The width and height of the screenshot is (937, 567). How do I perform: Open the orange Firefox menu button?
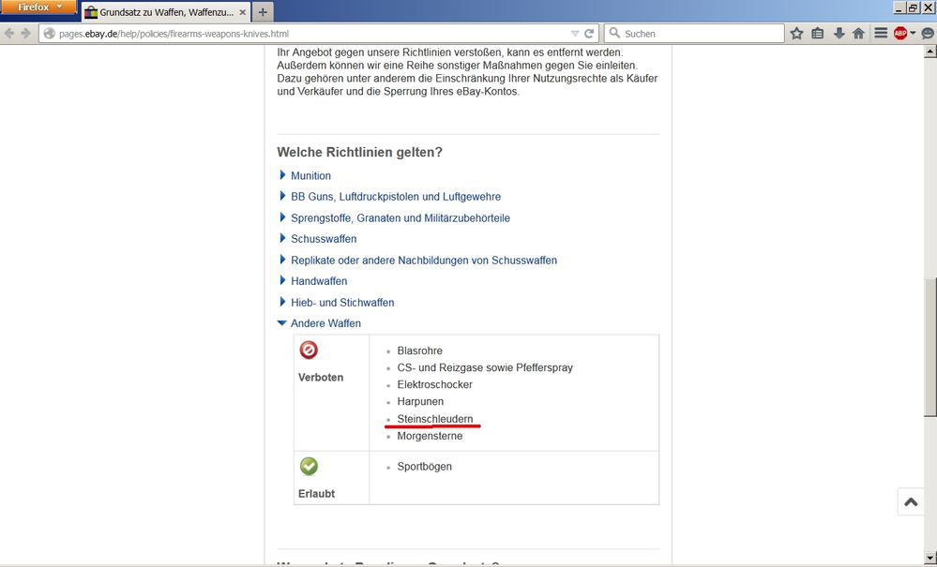tap(38, 7)
